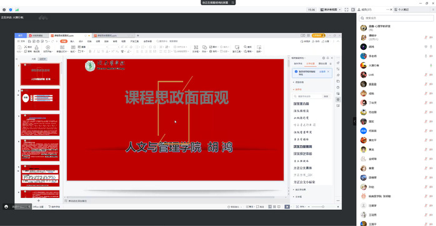Image resolution: width=436 pixels, height=226 pixels.
Task: Click the new slide icon in ribbon
Action: pos(62,49)
